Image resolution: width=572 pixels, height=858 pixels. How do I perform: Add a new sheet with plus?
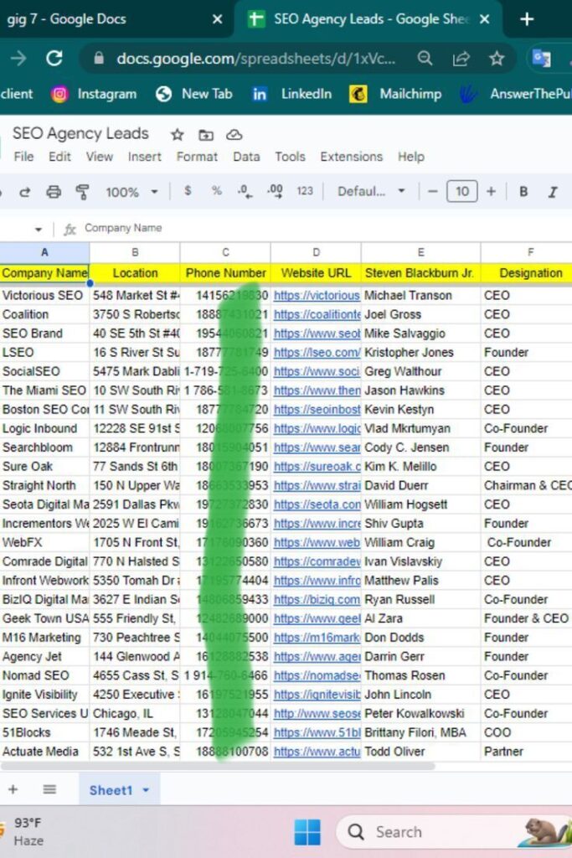click(x=13, y=789)
